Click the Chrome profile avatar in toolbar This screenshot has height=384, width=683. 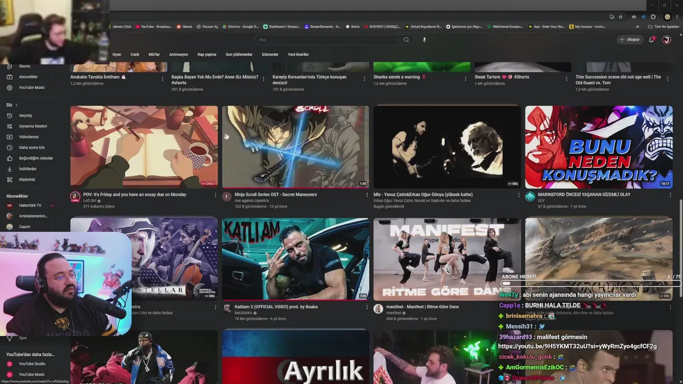667,17
